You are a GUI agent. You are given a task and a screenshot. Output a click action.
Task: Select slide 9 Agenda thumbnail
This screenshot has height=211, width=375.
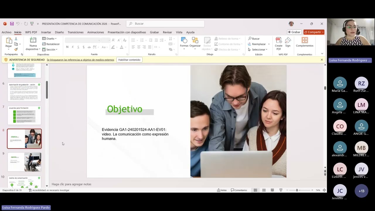click(x=24, y=162)
